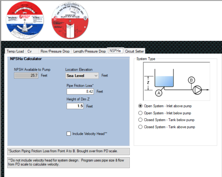Screen dimensions: 222x177
Task: Open the Circuit Setter tab
Action: click(134, 51)
